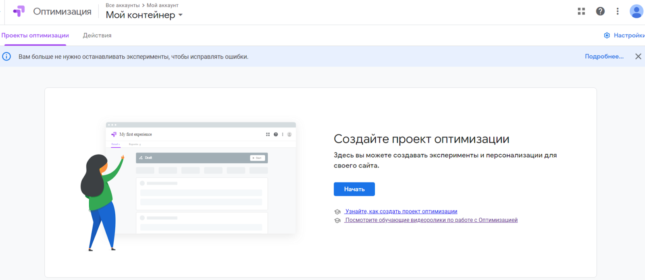
Task: Dismiss the notification banner with X
Action: (x=638, y=56)
